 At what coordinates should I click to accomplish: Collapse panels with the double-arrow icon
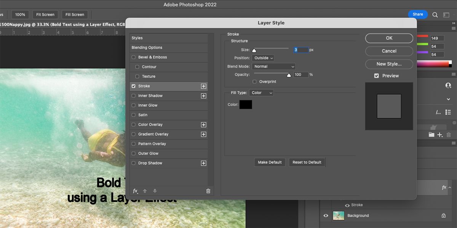pos(453,23)
